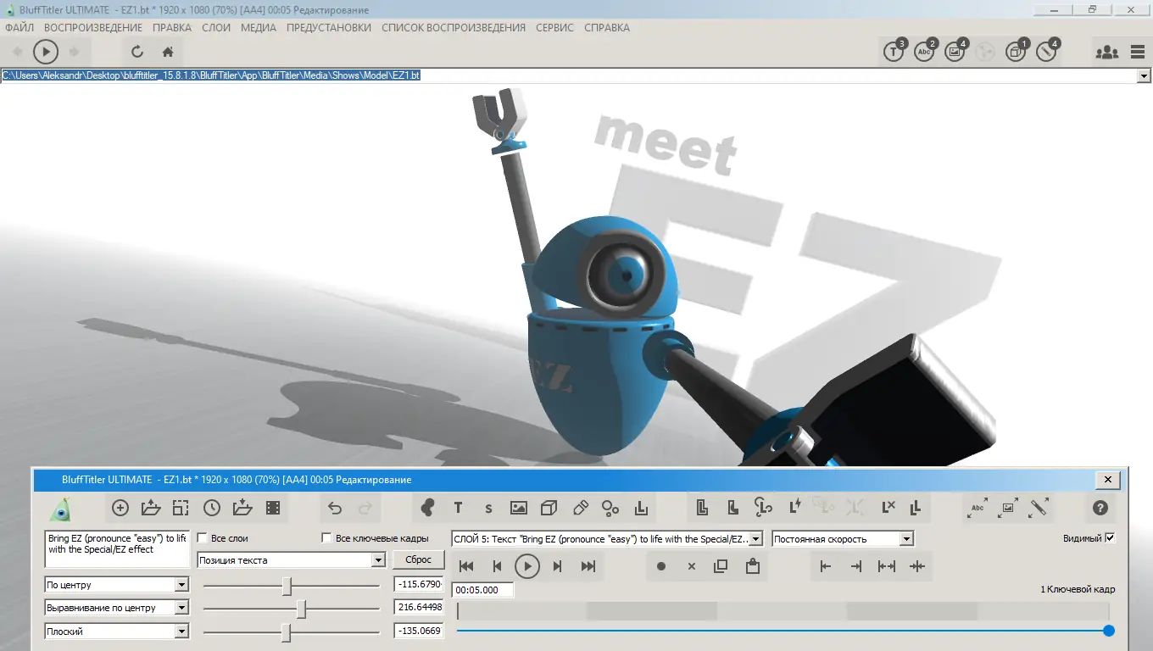Viewport: 1153px width, 651px height.
Task: Open the ПРАВКА menu
Action: coord(172,27)
